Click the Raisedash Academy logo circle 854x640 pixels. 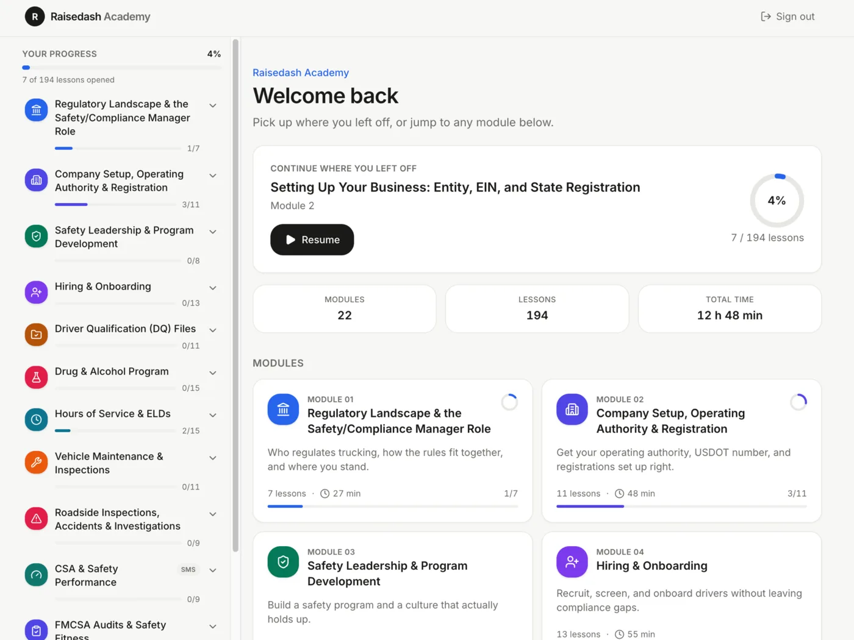click(x=35, y=16)
